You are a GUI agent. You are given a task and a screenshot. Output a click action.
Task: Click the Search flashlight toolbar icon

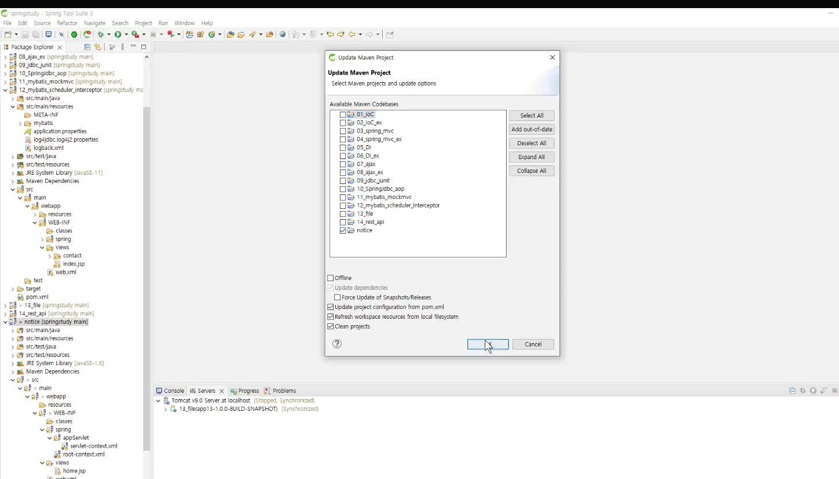coord(253,35)
